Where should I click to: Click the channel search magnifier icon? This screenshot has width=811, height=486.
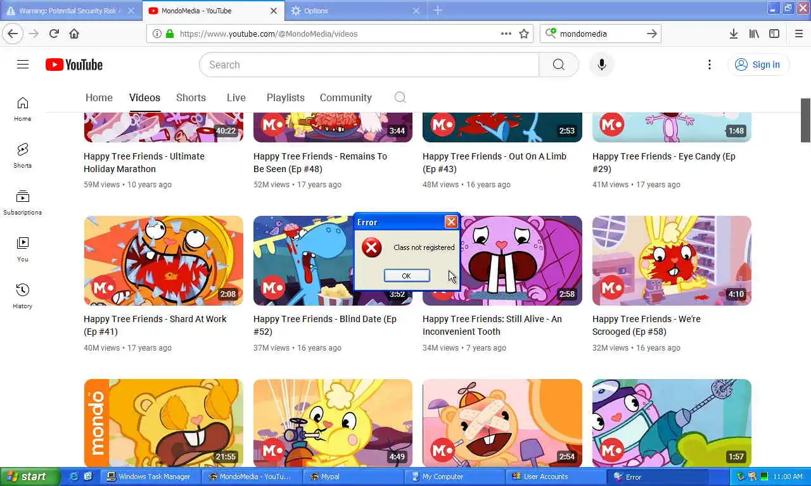point(400,97)
